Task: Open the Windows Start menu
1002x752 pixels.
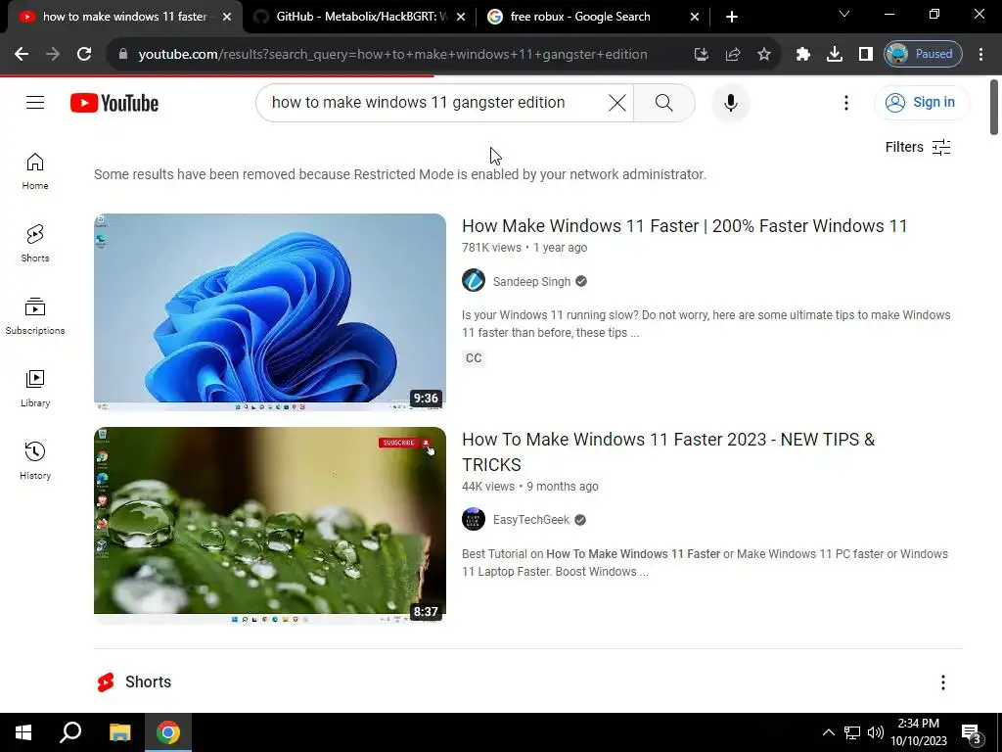Action: pos(23,732)
